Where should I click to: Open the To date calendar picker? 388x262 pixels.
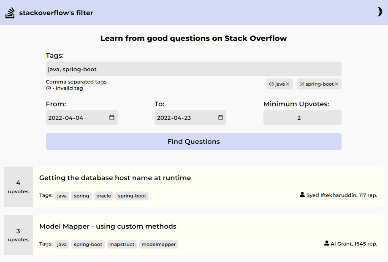point(220,117)
